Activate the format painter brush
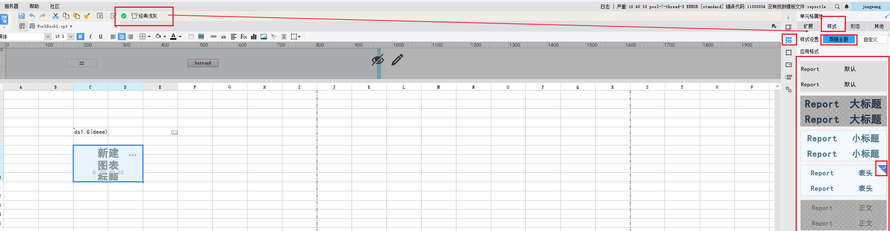Screen dimensions: 890x231 pos(87,16)
